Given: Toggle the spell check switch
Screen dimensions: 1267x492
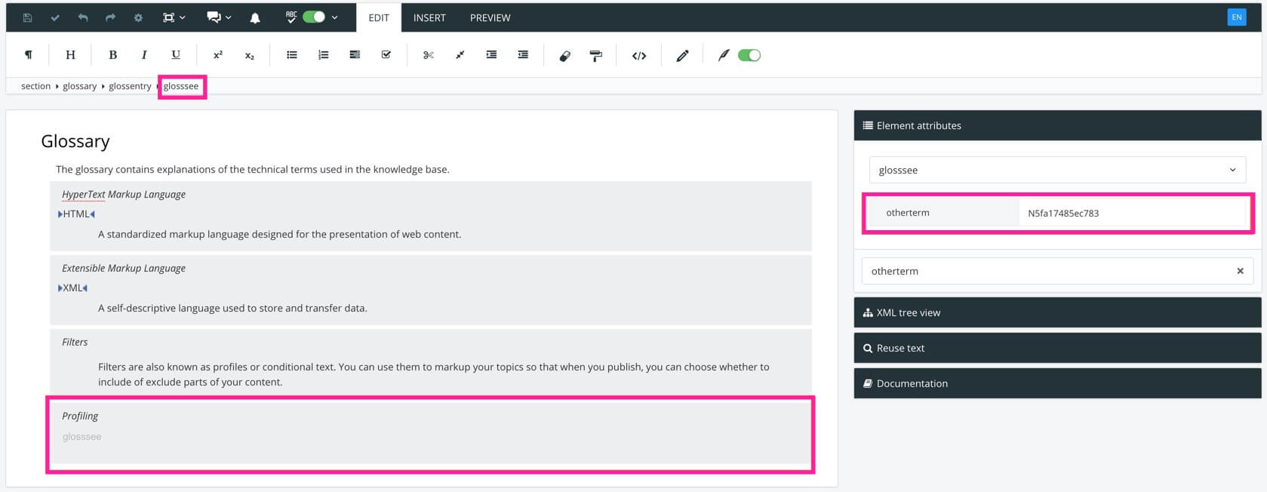Looking at the screenshot, I should pos(314,17).
